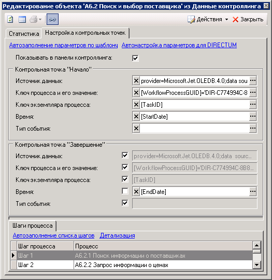Toggle Показывать в панели контроллинга checkbox
Image resolution: width=272 pixels, height=280 pixels.
(x=135, y=58)
